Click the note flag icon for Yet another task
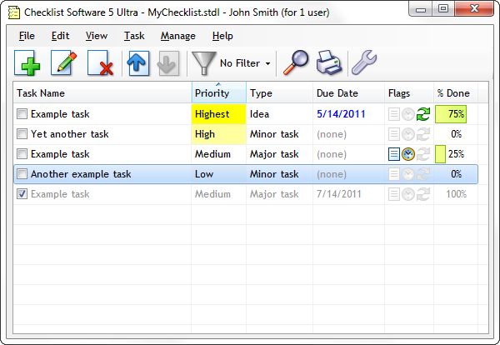The width and height of the screenshot is (500, 345). 394,134
